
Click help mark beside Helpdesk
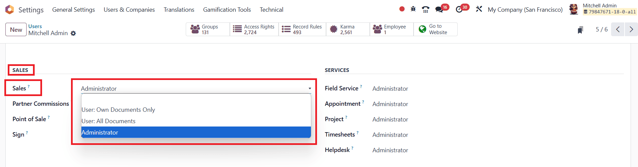(352, 148)
